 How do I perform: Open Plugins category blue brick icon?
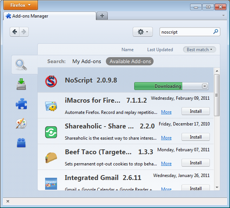coord(21,143)
